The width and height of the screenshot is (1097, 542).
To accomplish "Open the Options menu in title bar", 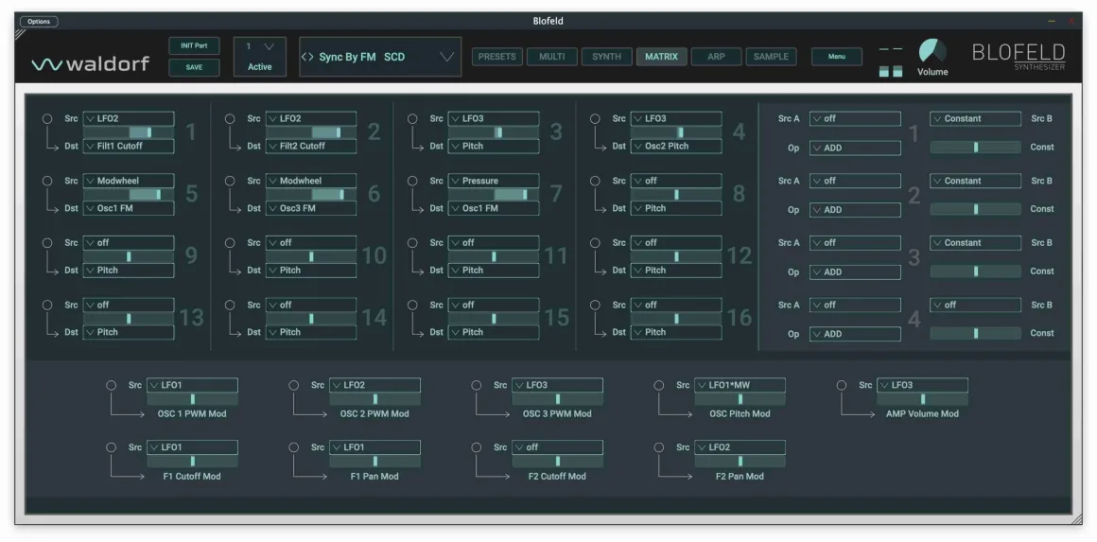I will [x=39, y=22].
